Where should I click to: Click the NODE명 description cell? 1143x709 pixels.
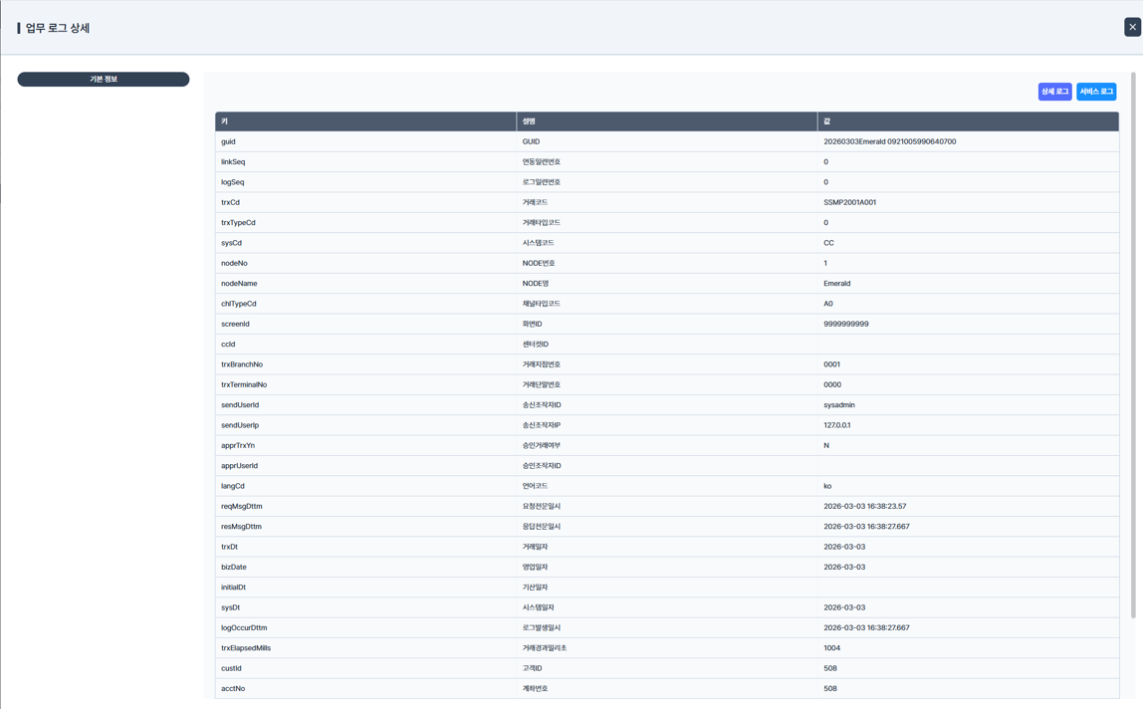coord(667,283)
